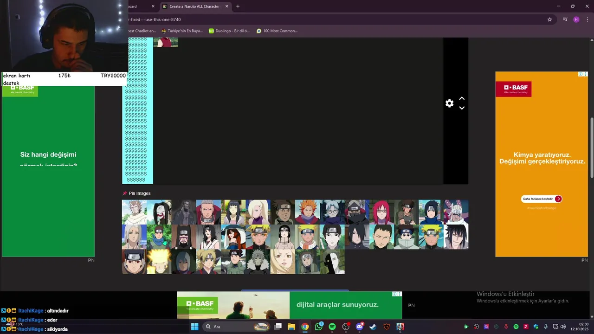Select the hooded Kankuro image with face paint
This screenshot has width=594, height=334.
(x=184, y=237)
